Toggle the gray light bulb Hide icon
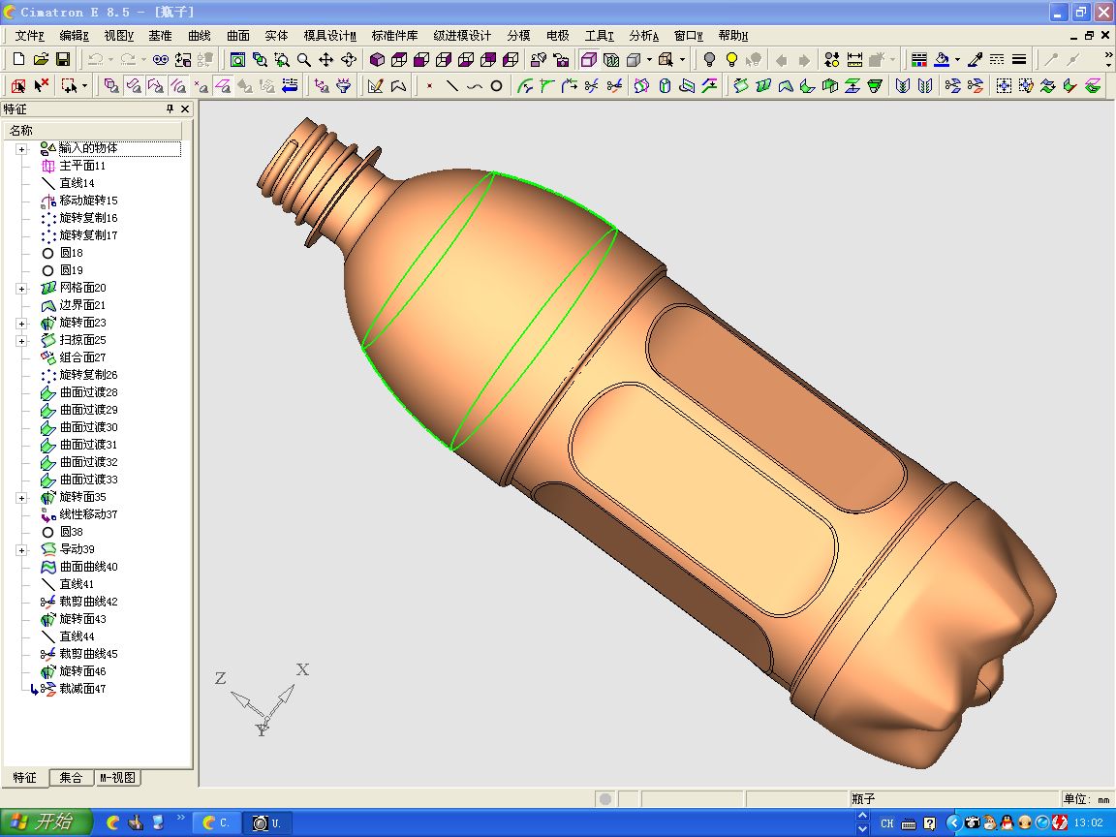Screen dimensions: 1116x837 tap(709, 60)
